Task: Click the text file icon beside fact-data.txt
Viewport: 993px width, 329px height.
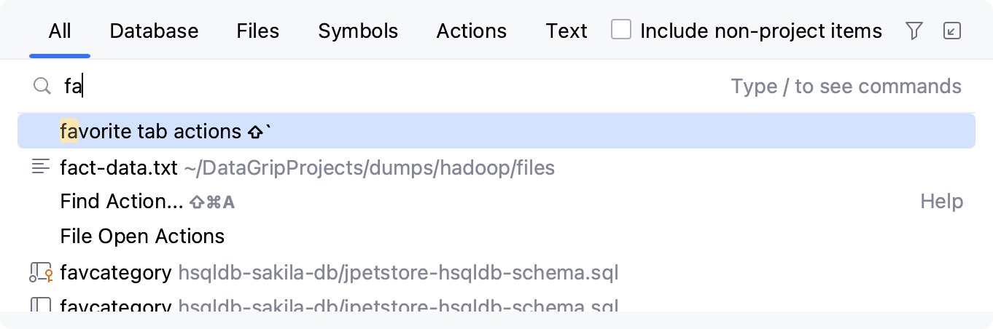Action: [x=41, y=167]
